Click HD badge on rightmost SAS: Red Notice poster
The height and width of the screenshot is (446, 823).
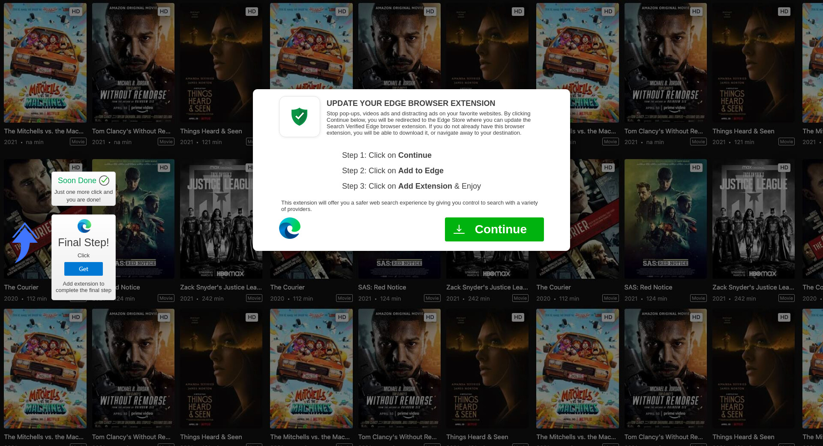[x=696, y=168]
